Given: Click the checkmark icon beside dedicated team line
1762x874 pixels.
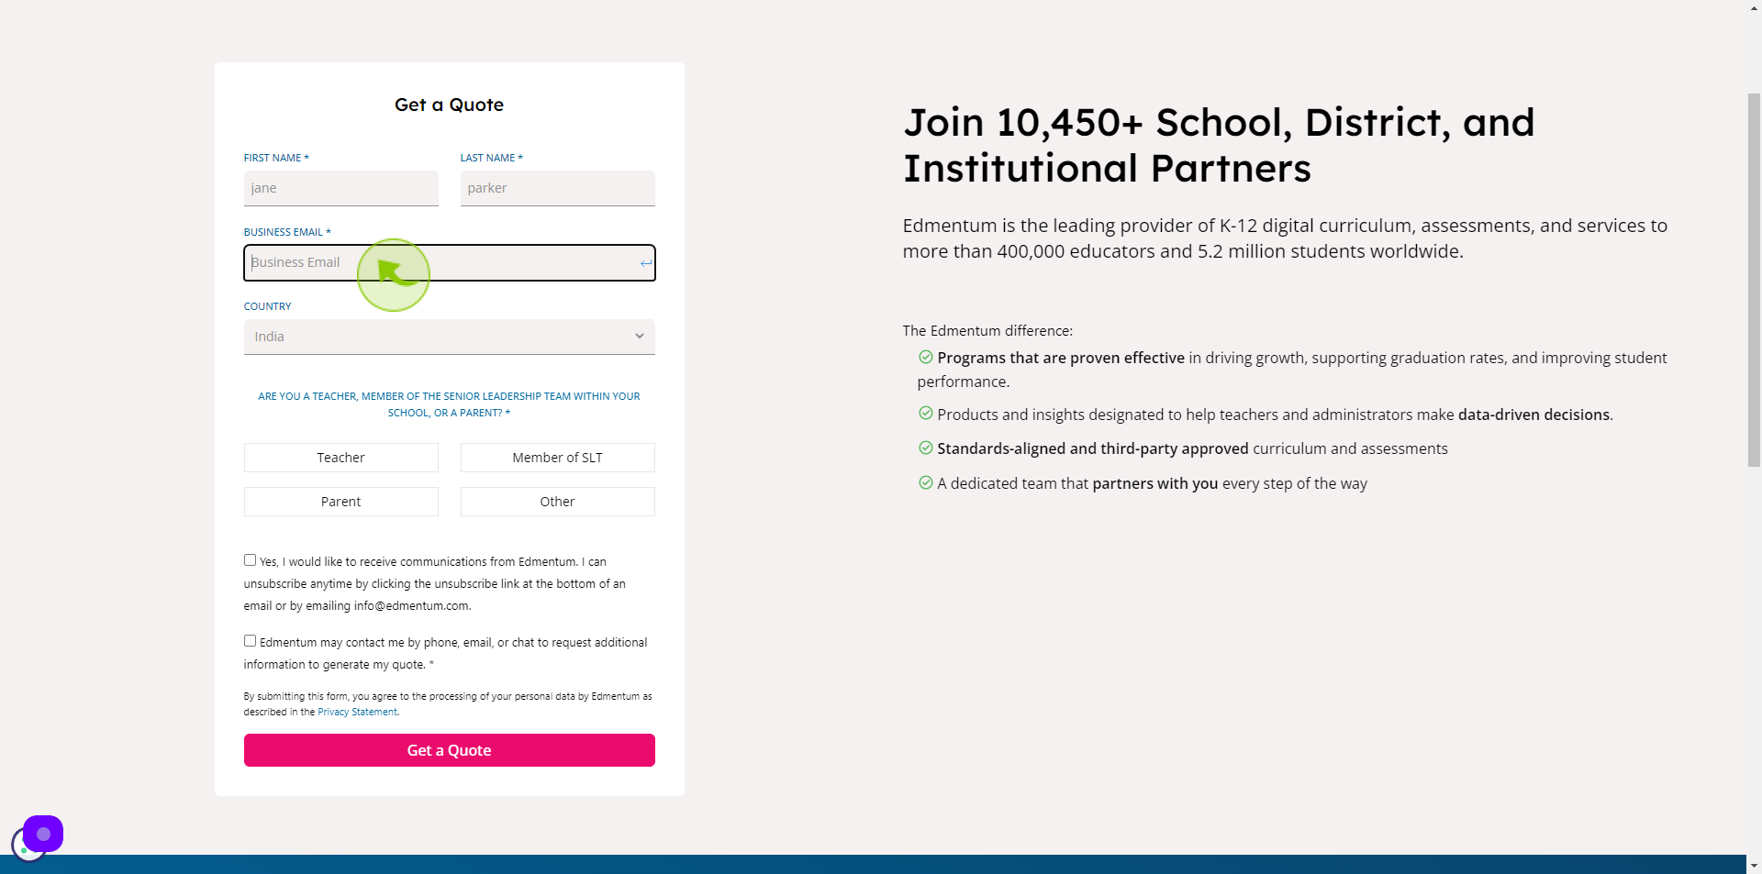Looking at the screenshot, I should [x=926, y=482].
